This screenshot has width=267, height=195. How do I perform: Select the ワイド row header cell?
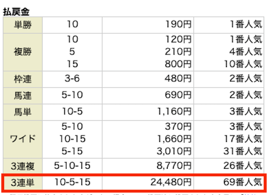(x=23, y=139)
